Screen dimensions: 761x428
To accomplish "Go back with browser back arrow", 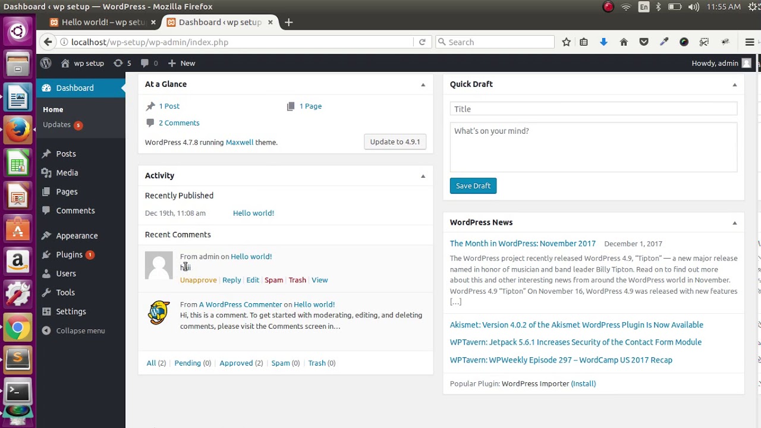I will (48, 42).
